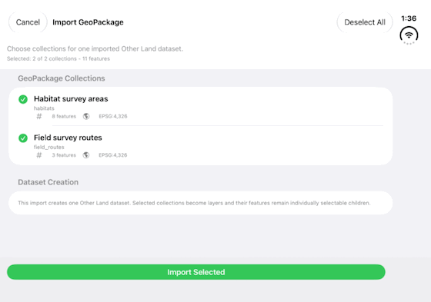
Task: Click the hash icon beside 3 features
Action: click(x=39, y=155)
